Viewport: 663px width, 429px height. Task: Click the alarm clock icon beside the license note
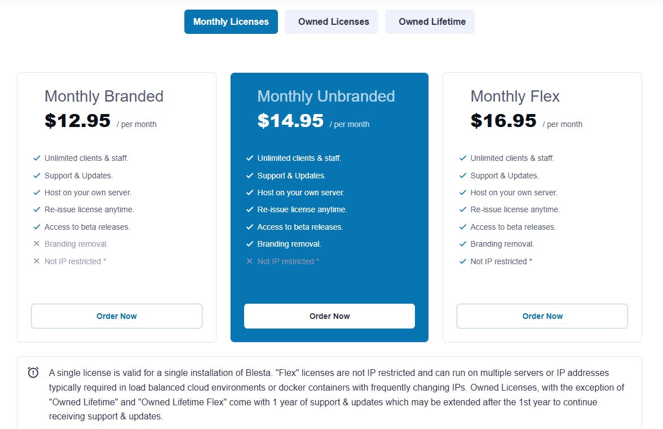click(32, 372)
